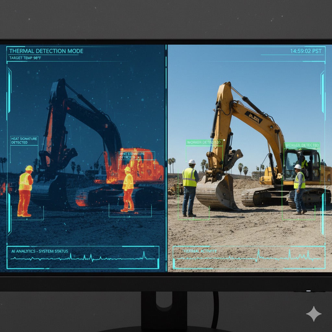Select the TARGET TEMP 98°F readout
The width and height of the screenshot is (332, 332).
click(x=25, y=58)
